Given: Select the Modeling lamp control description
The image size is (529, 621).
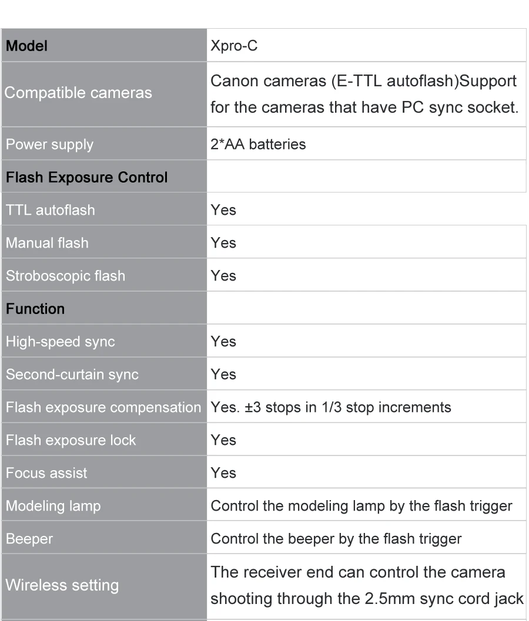Looking at the screenshot, I should coord(361,505).
